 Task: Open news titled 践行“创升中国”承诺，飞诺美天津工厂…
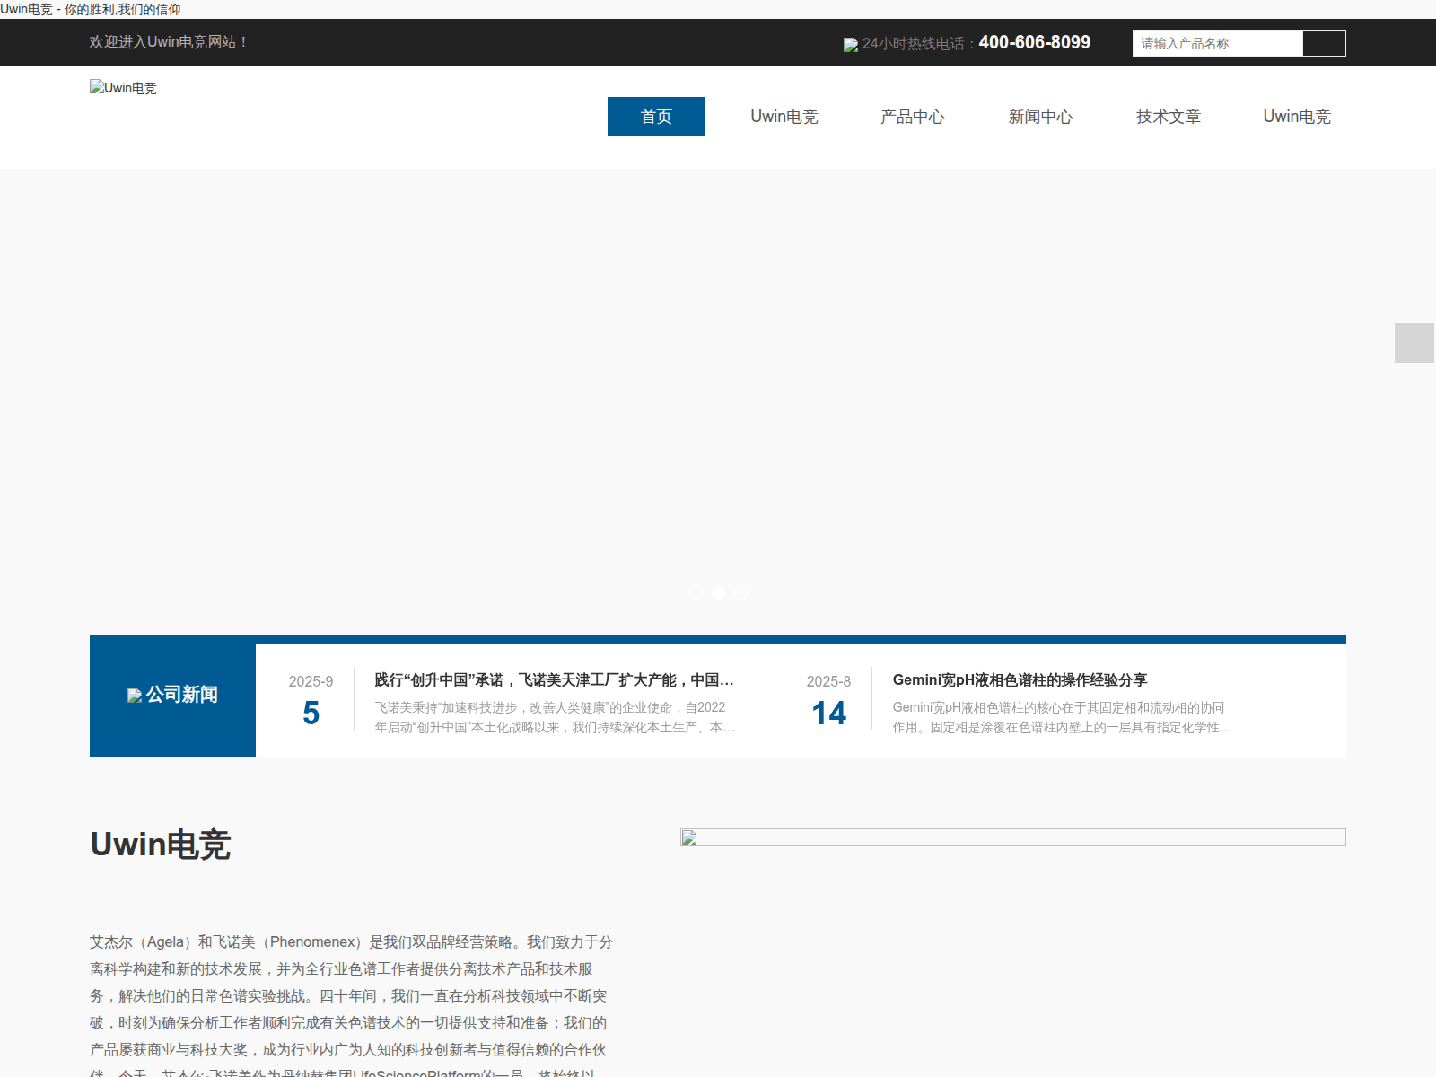click(555, 680)
